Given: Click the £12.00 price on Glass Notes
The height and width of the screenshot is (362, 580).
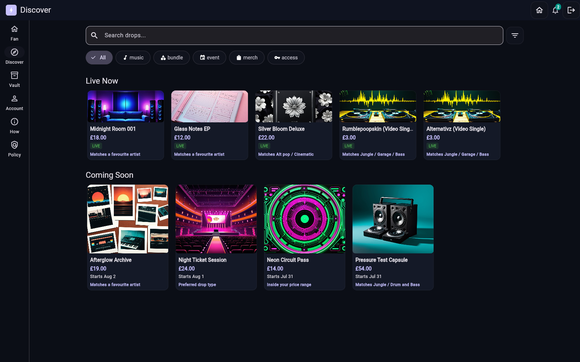Looking at the screenshot, I should point(182,138).
